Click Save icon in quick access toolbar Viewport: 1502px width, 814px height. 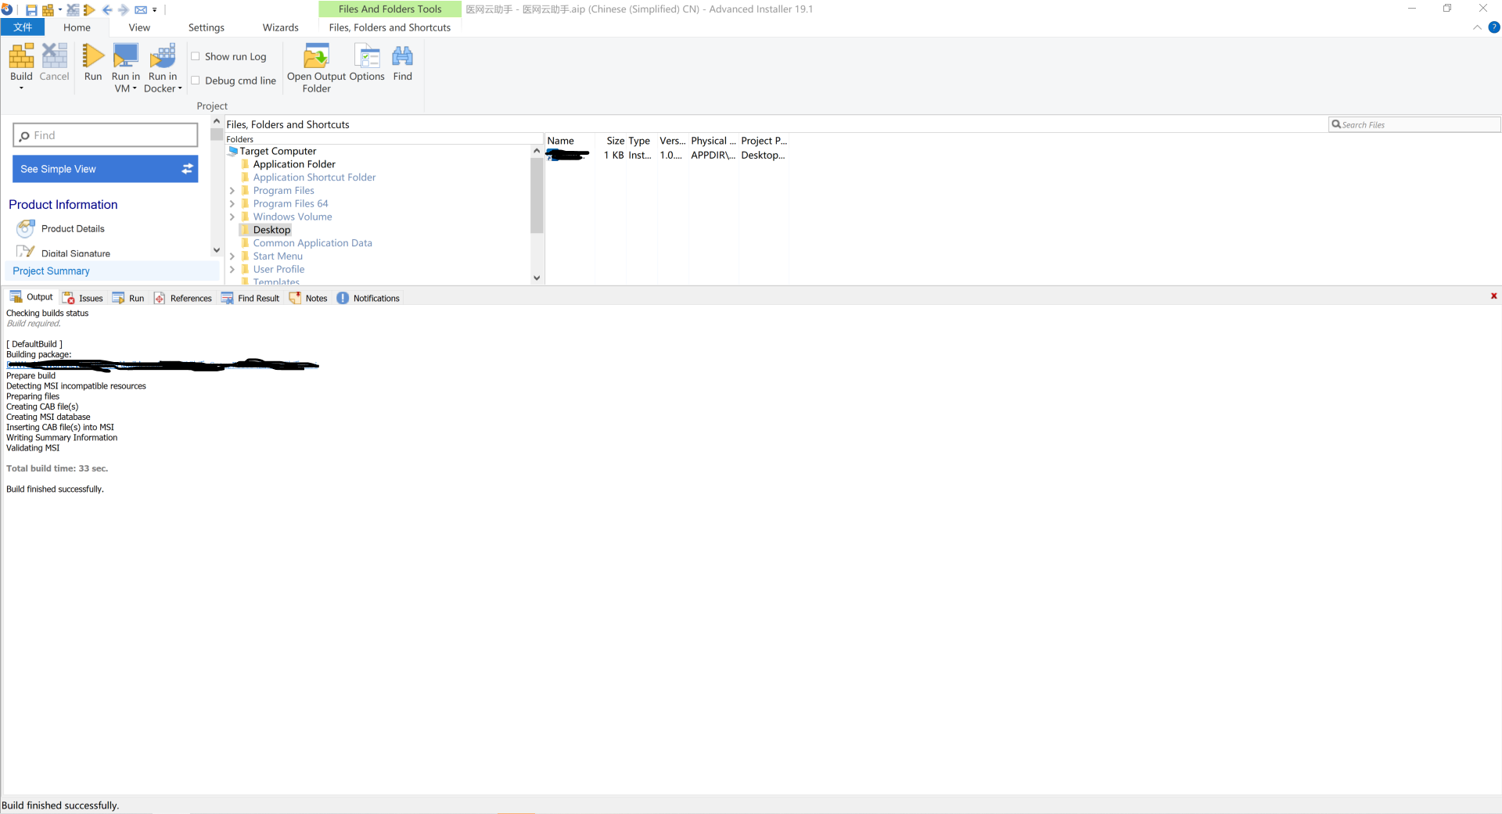click(x=31, y=9)
